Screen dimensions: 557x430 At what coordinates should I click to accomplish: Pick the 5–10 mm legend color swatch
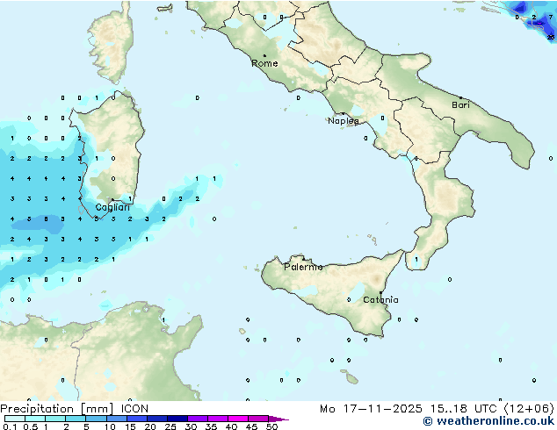click(96, 419)
